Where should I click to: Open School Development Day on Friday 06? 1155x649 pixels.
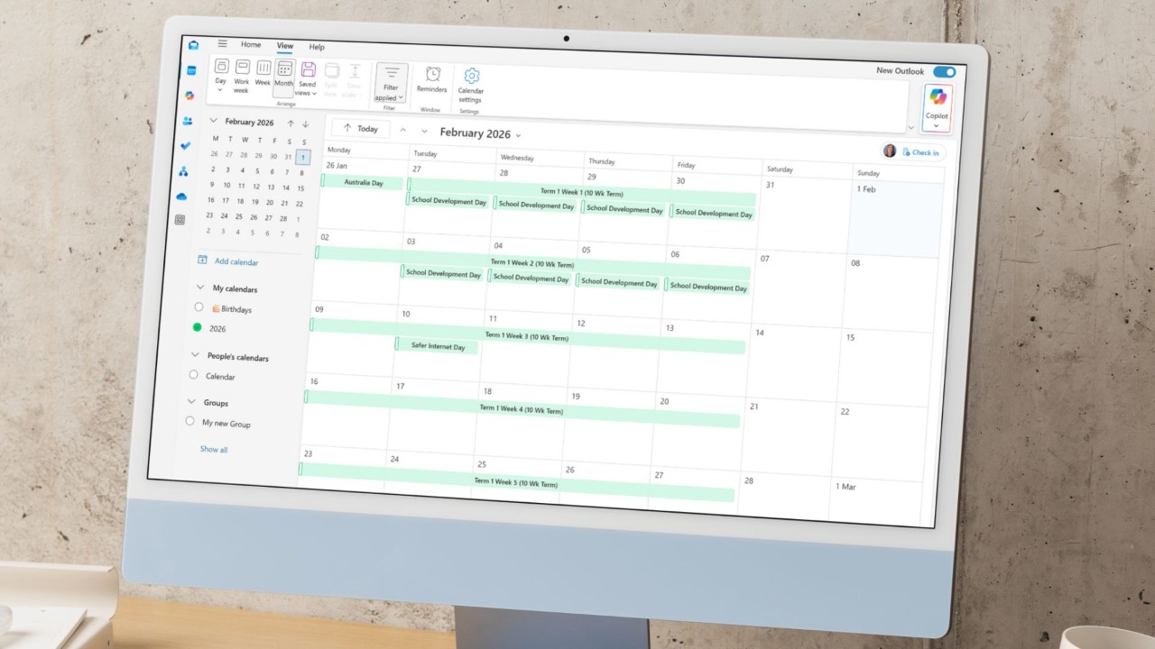708,287
